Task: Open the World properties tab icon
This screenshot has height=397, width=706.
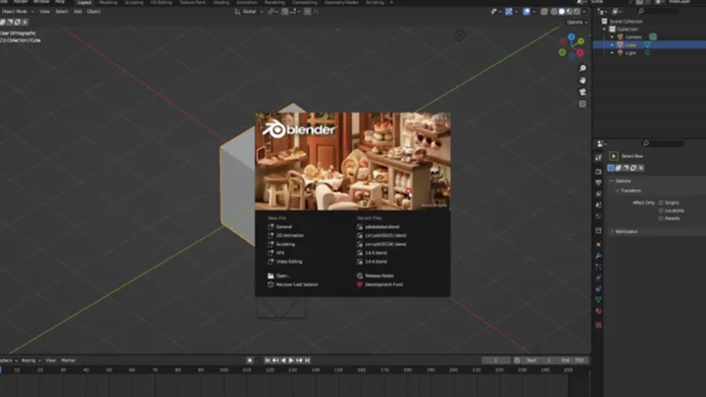Action: (598, 217)
